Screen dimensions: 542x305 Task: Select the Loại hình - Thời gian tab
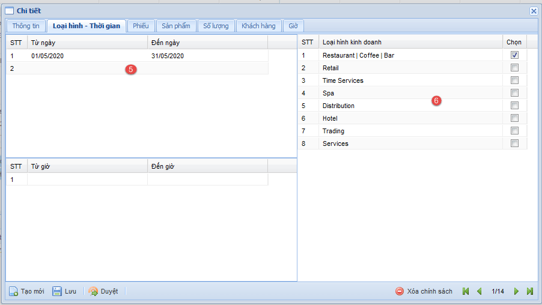87,26
